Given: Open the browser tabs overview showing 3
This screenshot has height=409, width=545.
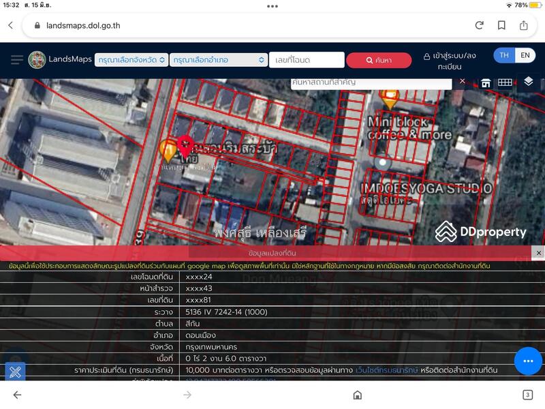Looking at the screenshot, I should point(527,395).
